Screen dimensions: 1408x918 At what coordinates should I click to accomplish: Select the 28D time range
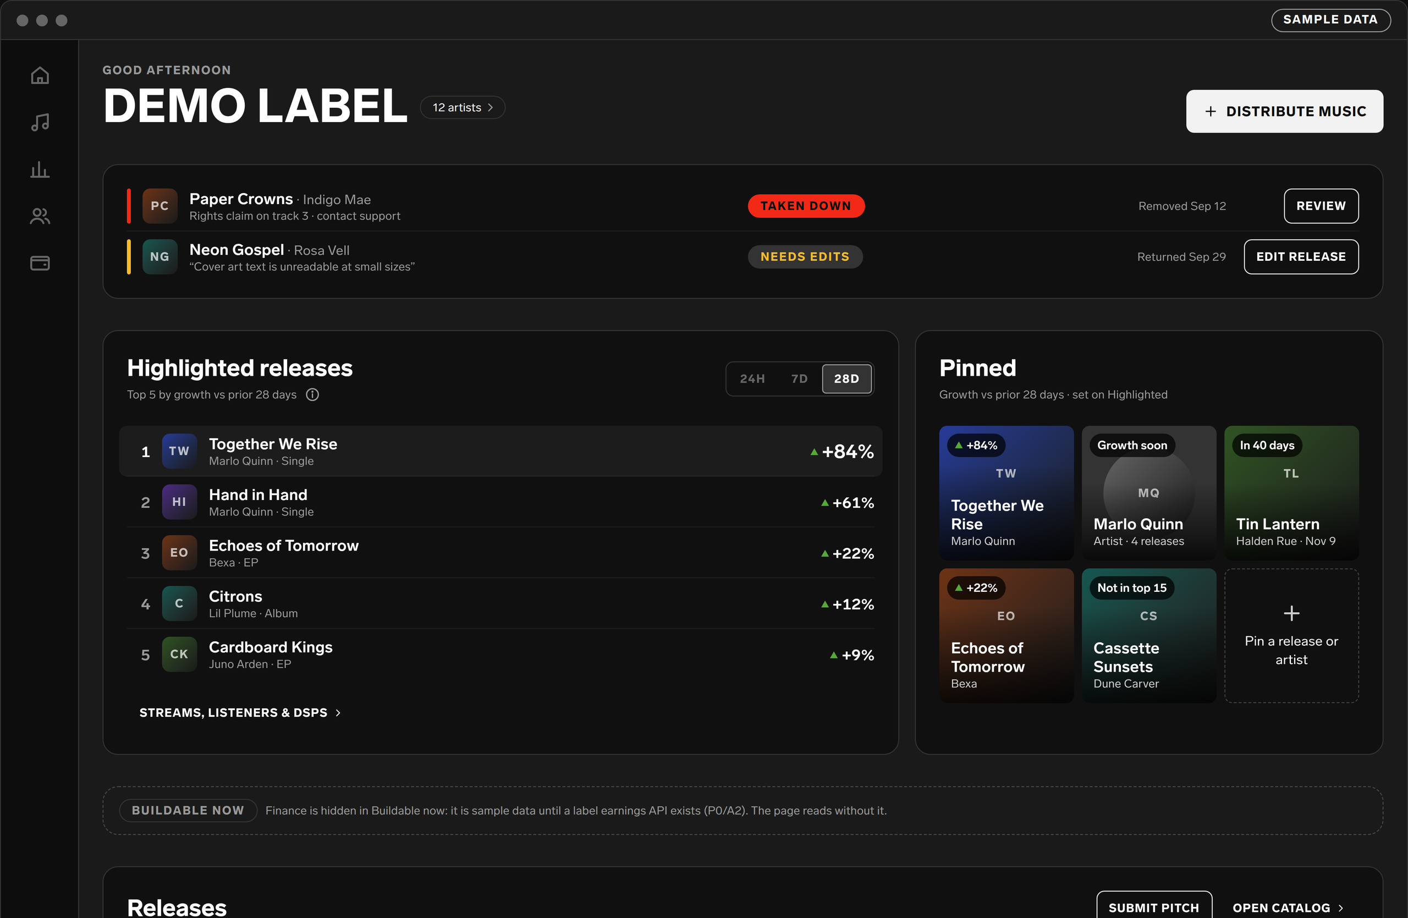(846, 378)
